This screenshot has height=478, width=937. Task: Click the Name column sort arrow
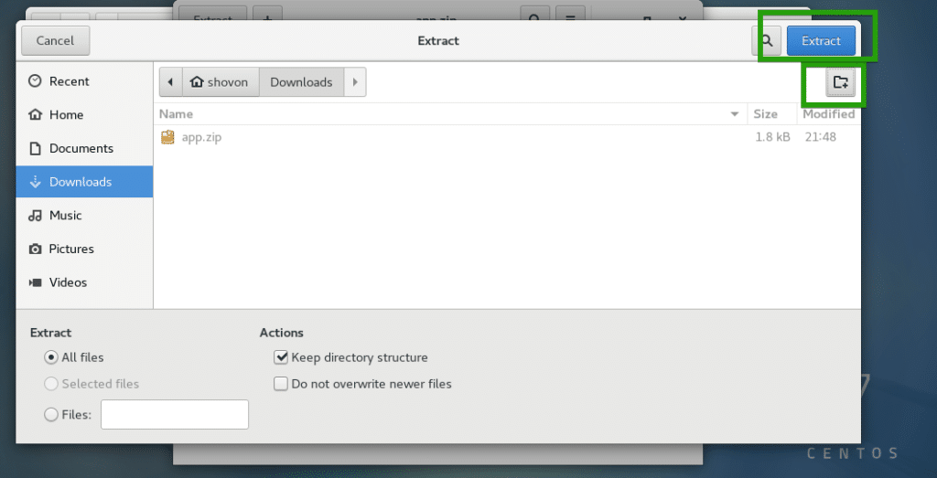coord(734,114)
